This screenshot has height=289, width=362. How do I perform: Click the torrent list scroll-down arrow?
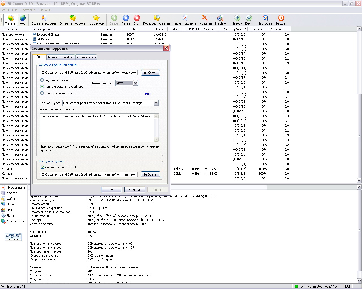coord(359,181)
